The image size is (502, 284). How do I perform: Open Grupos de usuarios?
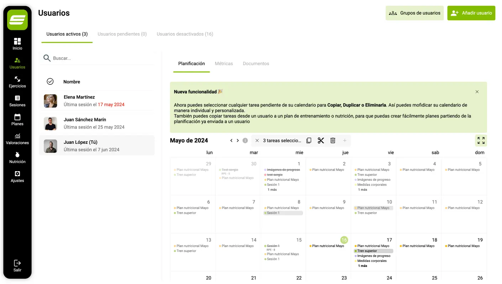(414, 13)
